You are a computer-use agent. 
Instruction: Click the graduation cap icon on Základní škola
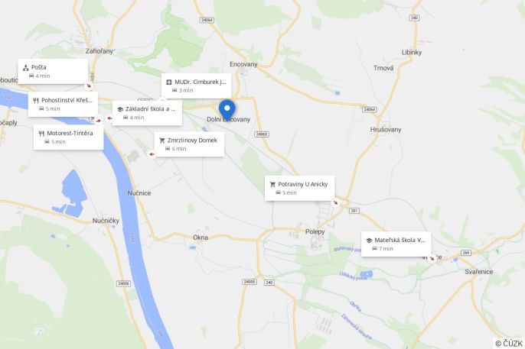120,109
